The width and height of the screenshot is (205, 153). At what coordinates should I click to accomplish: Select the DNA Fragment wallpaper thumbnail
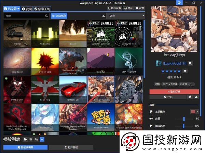click(x=129, y=62)
